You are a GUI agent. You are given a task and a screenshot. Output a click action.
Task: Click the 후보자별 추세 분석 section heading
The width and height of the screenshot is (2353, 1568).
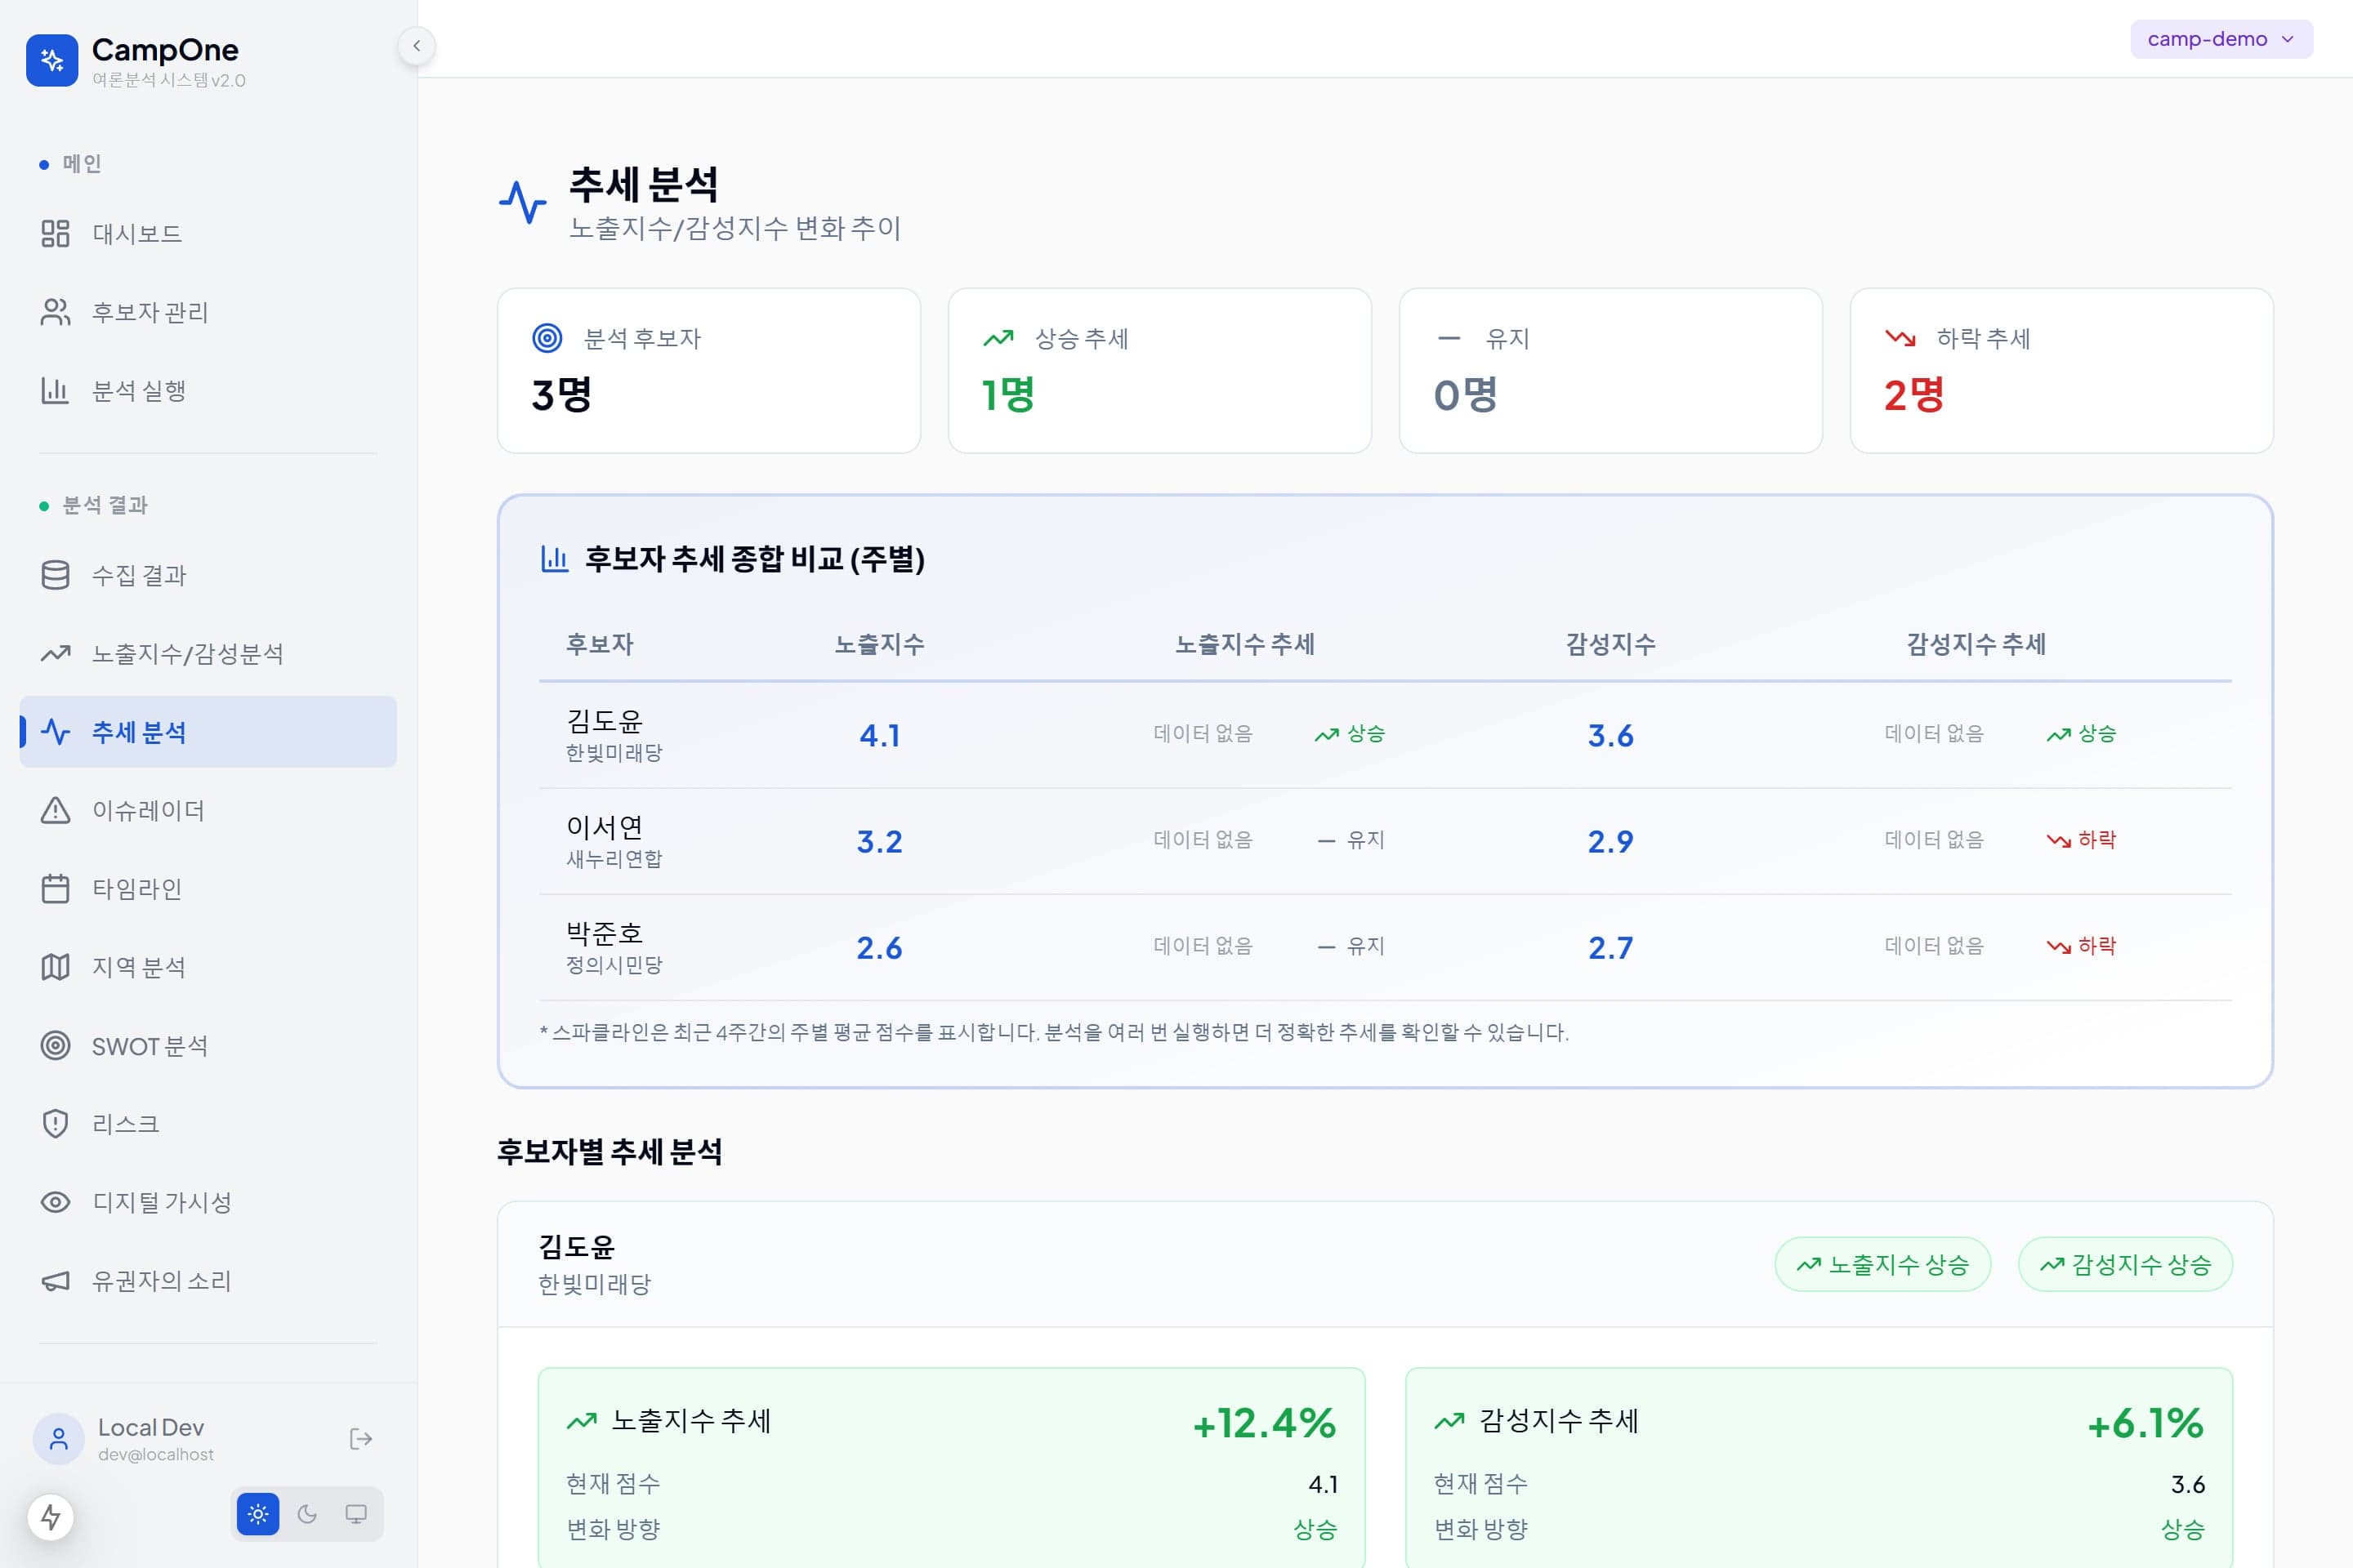(x=609, y=1151)
